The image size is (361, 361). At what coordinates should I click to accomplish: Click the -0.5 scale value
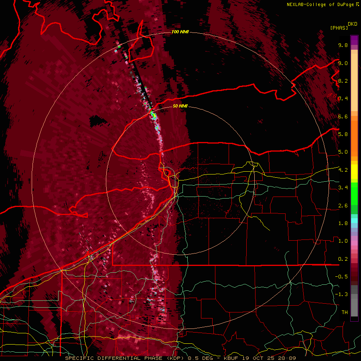click(341, 277)
